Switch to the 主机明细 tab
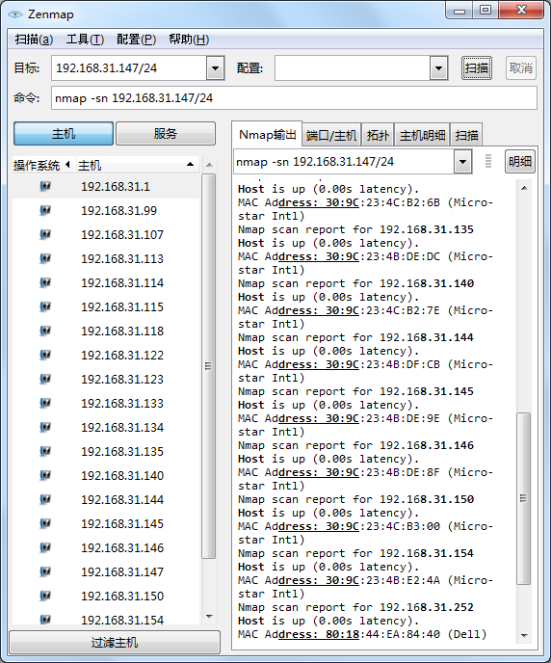This screenshot has width=551, height=663. [422, 135]
